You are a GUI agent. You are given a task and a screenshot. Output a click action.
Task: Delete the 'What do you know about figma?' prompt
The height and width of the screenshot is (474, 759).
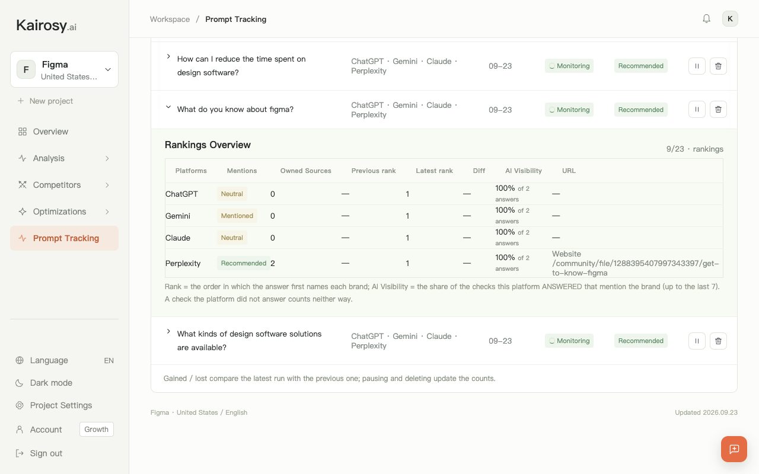point(718,110)
